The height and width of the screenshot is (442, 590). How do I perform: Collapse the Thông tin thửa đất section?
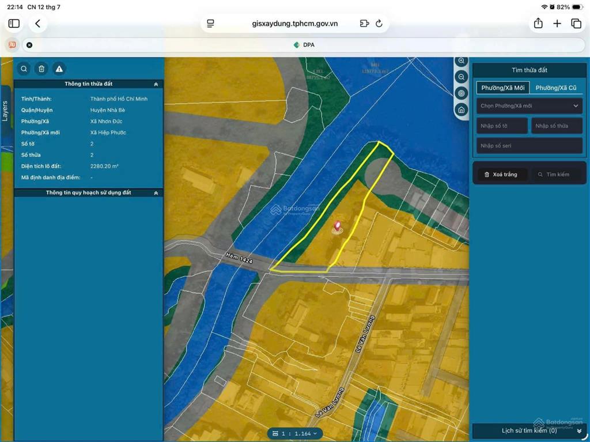[156, 84]
